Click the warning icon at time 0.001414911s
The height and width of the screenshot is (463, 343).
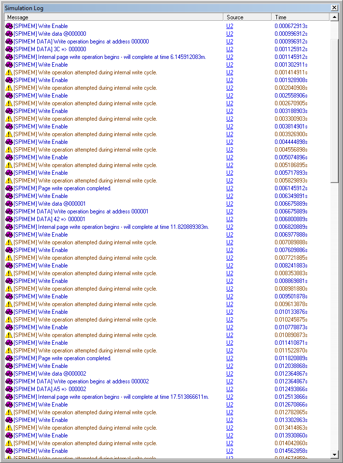tap(9, 72)
